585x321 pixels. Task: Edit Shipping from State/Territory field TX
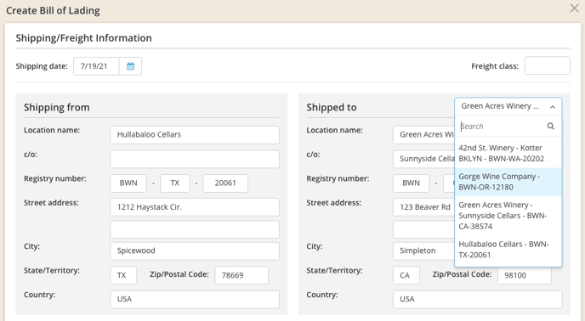(x=123, y=275)
